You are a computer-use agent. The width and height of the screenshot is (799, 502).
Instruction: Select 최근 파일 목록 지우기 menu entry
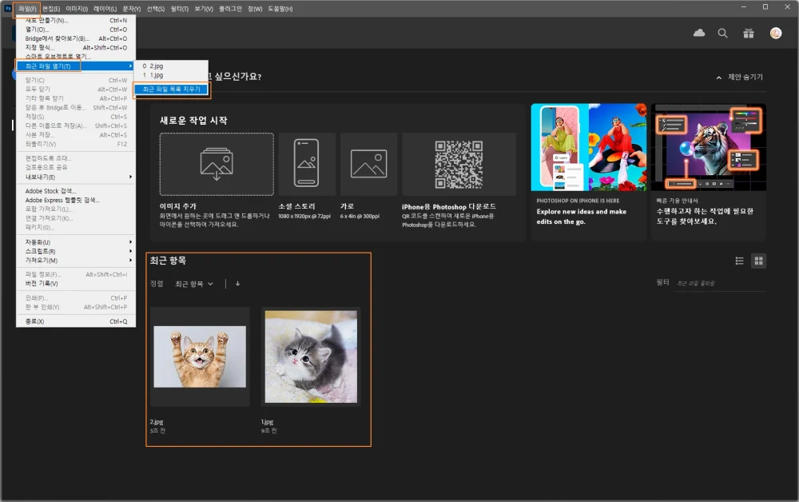(172, 90)
